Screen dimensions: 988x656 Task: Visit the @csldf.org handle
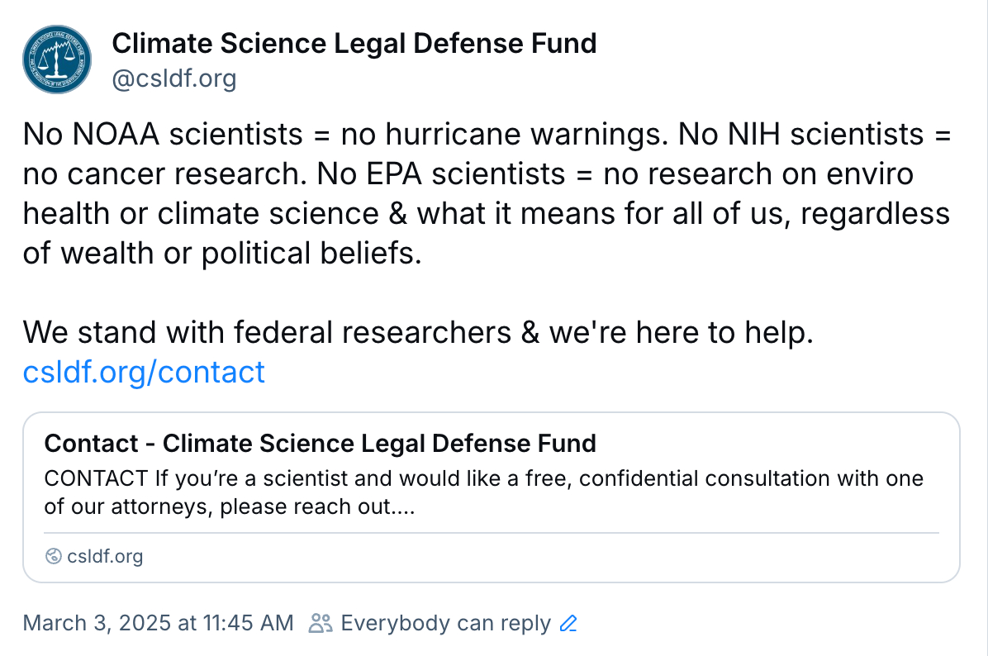tap(173, 79)
